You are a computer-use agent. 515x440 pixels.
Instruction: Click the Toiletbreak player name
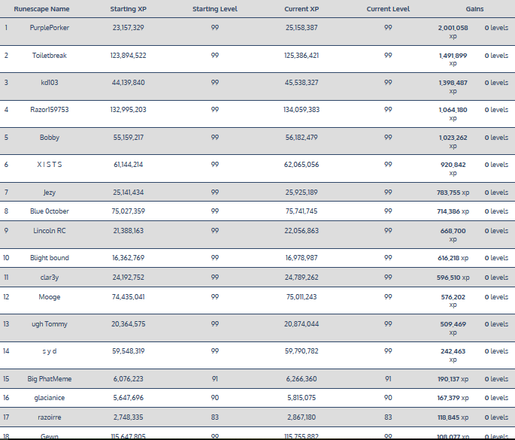pyautogui.click(x=50, y=56)
